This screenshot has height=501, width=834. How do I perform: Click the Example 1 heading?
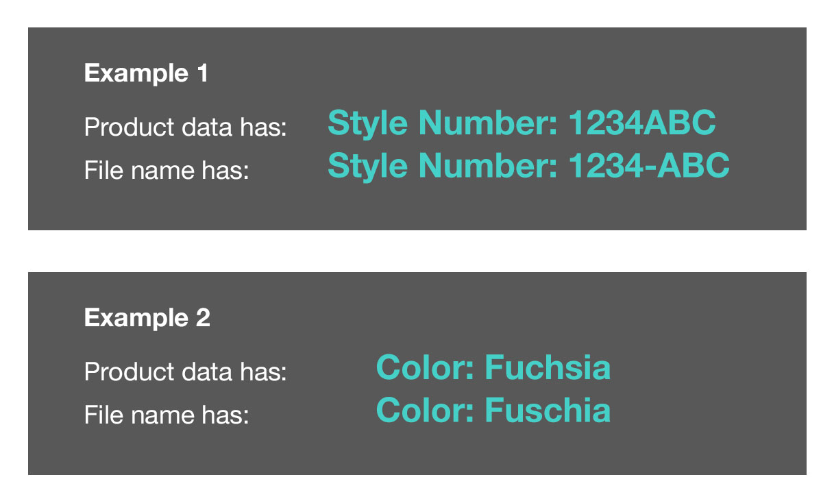coord(146,73)
